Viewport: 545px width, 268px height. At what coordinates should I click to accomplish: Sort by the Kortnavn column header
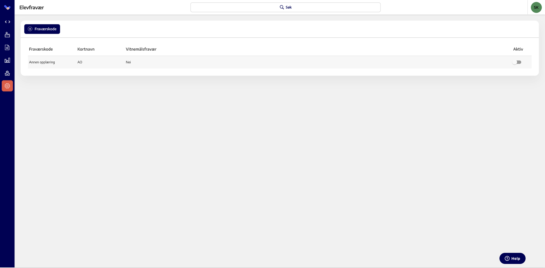[x=86, y=49]
